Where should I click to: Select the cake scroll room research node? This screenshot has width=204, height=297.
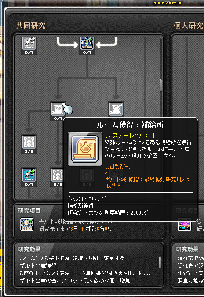click(116, 109)
